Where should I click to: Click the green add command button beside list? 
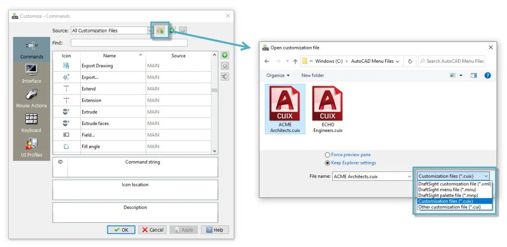point(225,55)
